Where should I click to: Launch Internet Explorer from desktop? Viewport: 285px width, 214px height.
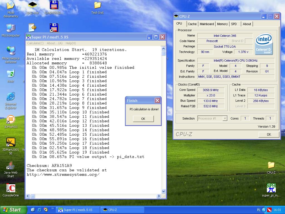11,101
